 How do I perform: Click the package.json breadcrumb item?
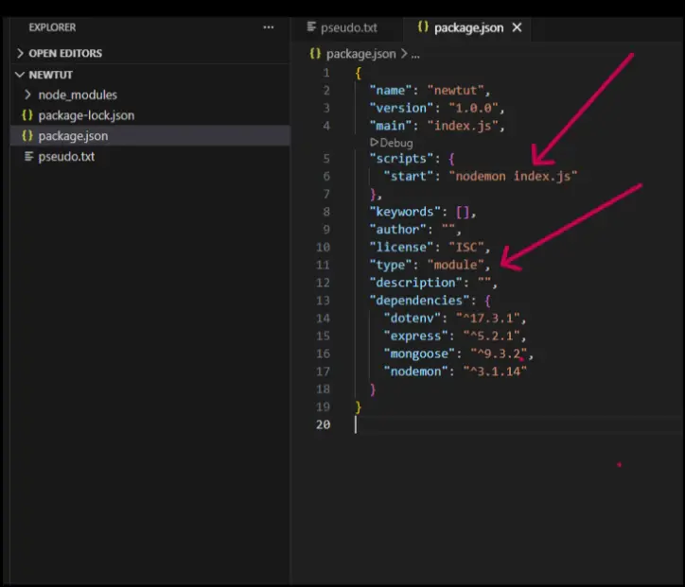pos(360,54)
